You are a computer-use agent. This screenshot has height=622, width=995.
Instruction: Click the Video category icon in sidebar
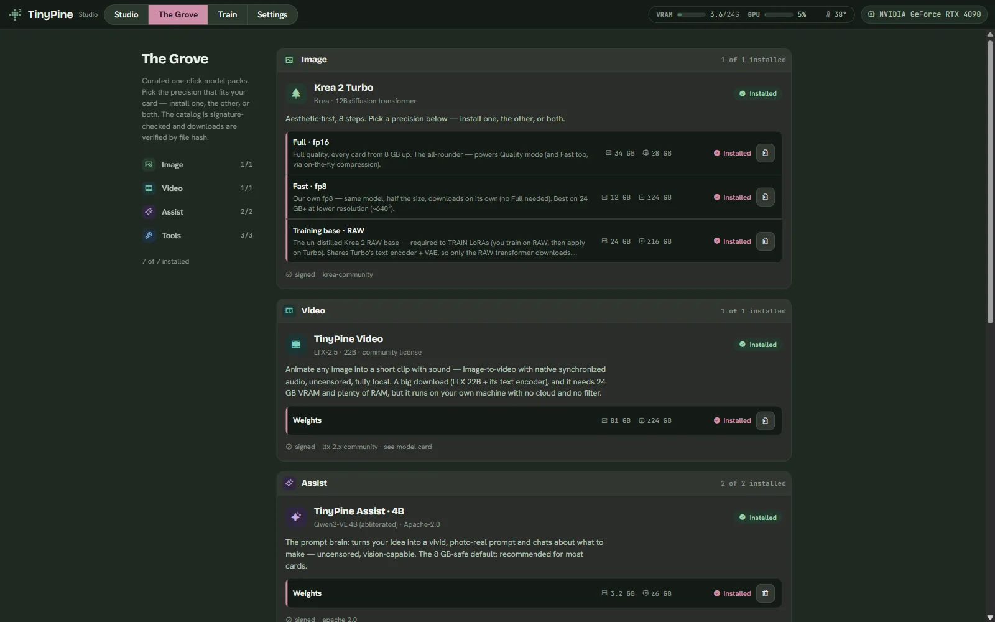[149, 188]
